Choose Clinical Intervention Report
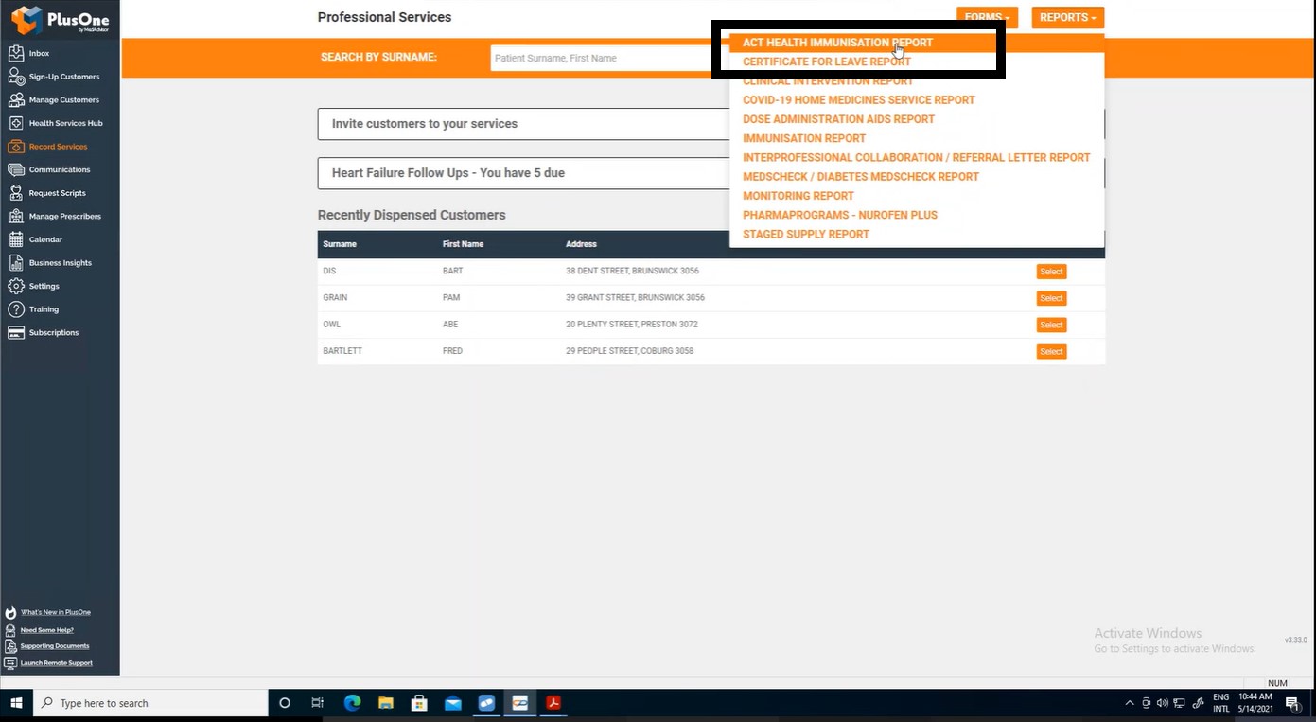 tap(828, 81)
